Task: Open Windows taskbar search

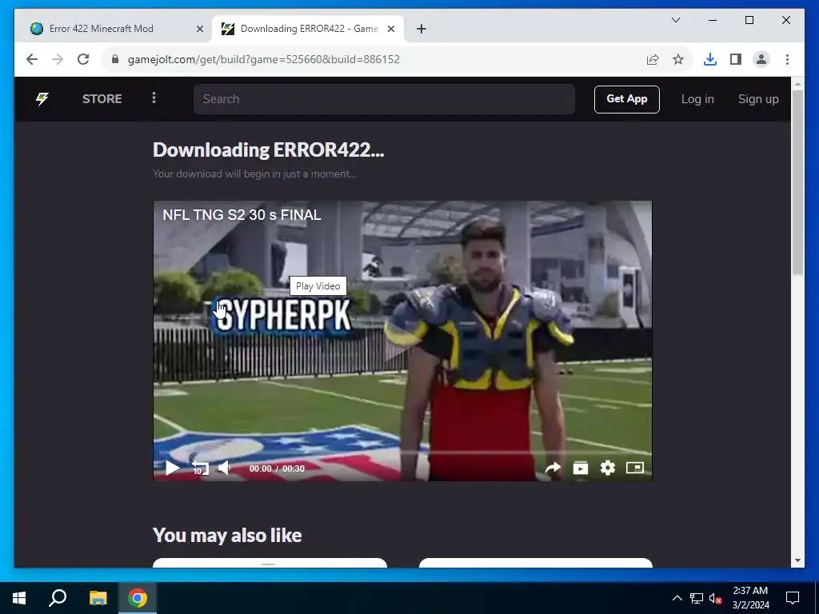Action: pos(58,598)
